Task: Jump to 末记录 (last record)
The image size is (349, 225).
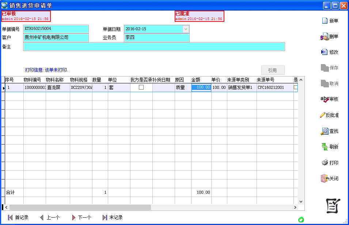Action: (105, 218)
